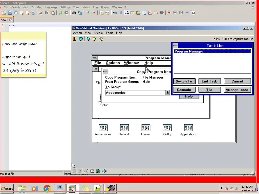The width and height of the screenshot is (259, 194).
Task: Open Program Manager Window menu
Action: 131,63
